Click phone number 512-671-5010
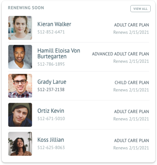Image resolution: width=157 pixels, height=165 pixels. point(51,118)
